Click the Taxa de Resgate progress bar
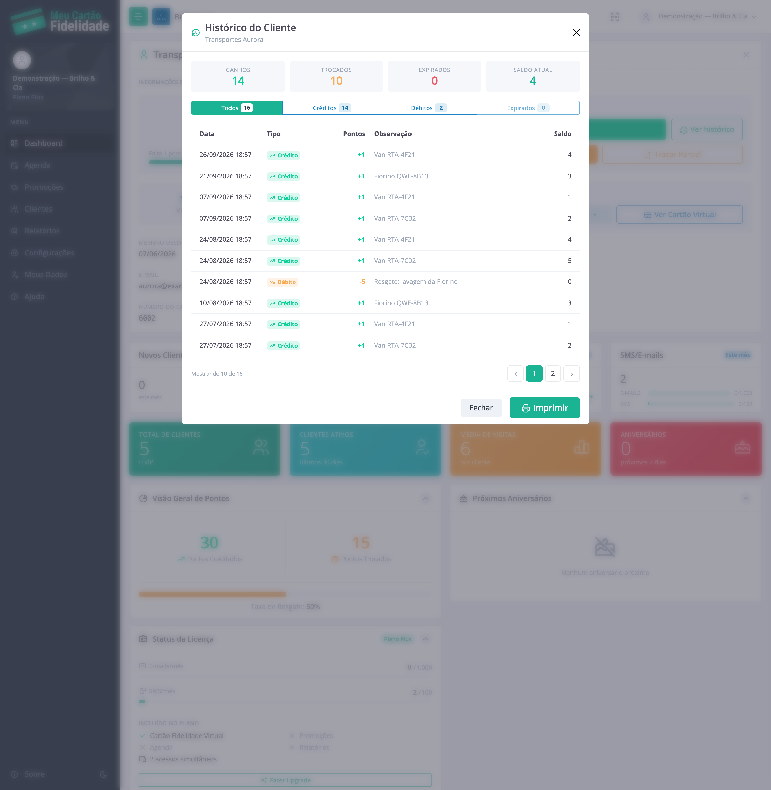The width and height of the screenshot is (771, 790). tap(285, 594)
